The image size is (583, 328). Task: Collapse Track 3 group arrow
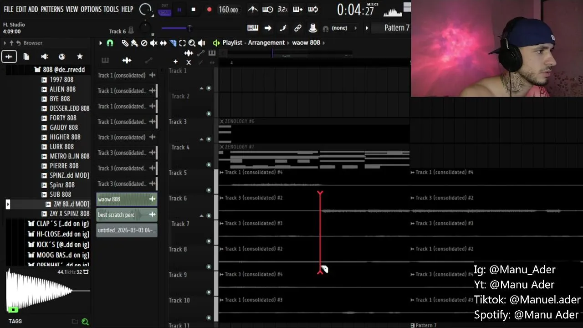pyautogui.click(x=201, y=139)
